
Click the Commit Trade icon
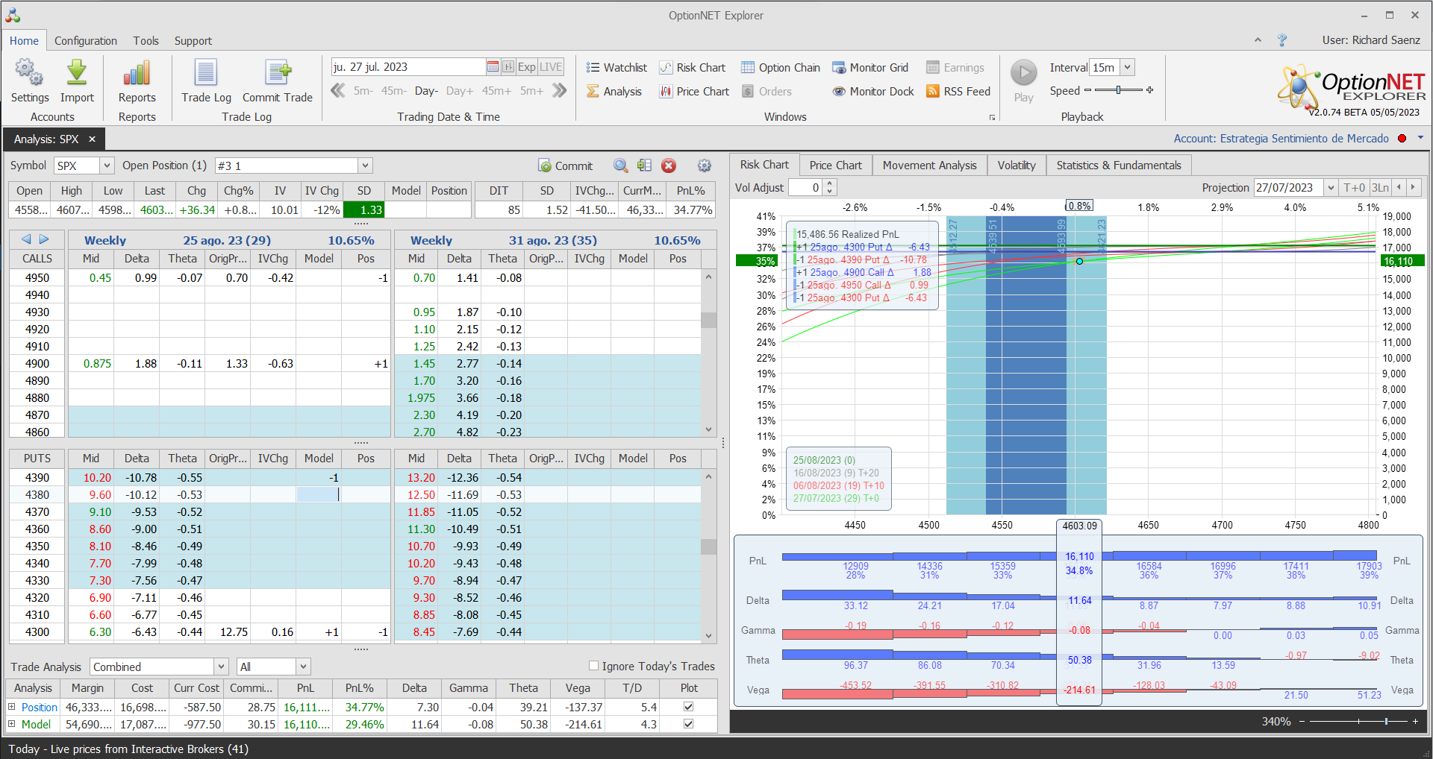[277, 74]
